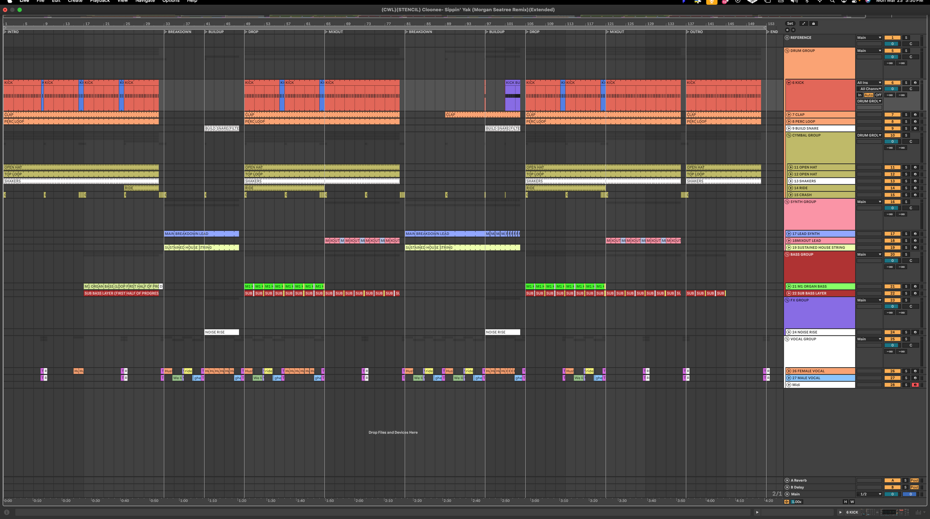This screenshot has width=930, height=519.
Task: Fold the FX GROUP track group
Action: coord(787,300)
